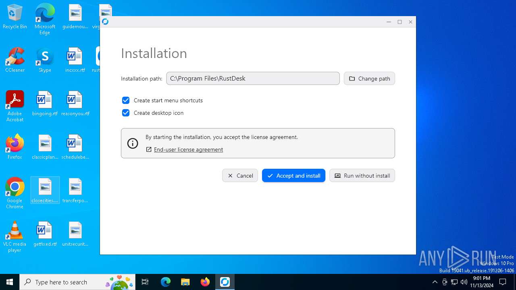Screen dimensions: 516x290
Task: Click RustDesk logo in title bar
Action: pos(105,22)
